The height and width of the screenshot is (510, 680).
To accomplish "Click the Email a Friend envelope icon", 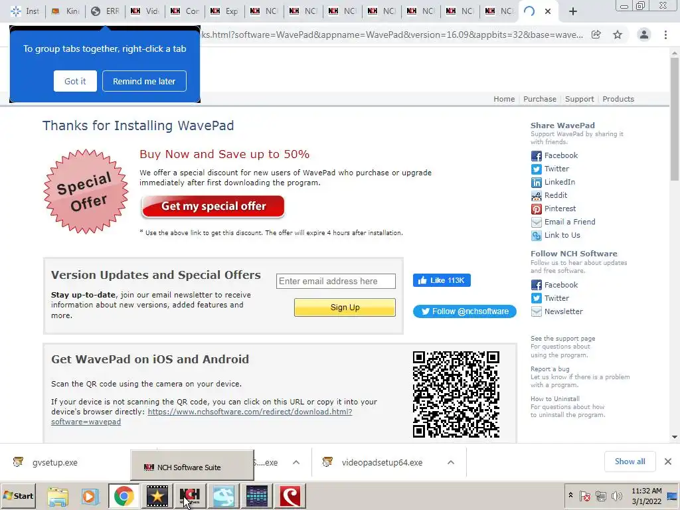I will (537, 222).
